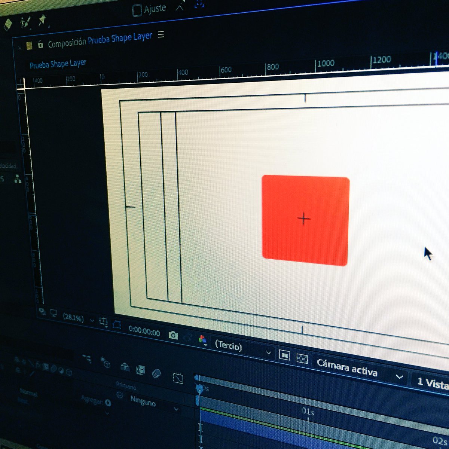This screenshot has width=449, height=449.
Task: Click the time navigator start handle
Action: 197,378
